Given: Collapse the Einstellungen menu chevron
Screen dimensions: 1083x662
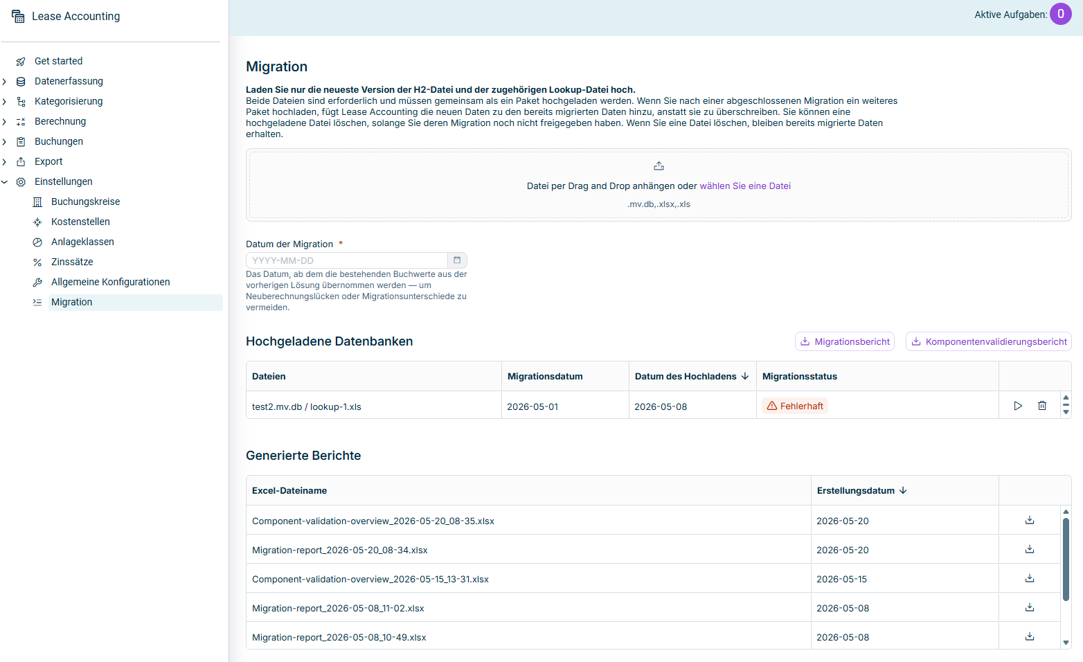Looking at the screenshot, I should (4, 182).
